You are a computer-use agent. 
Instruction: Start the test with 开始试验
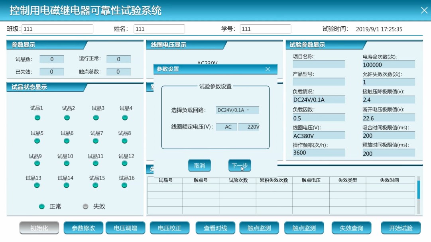[401, 228]
